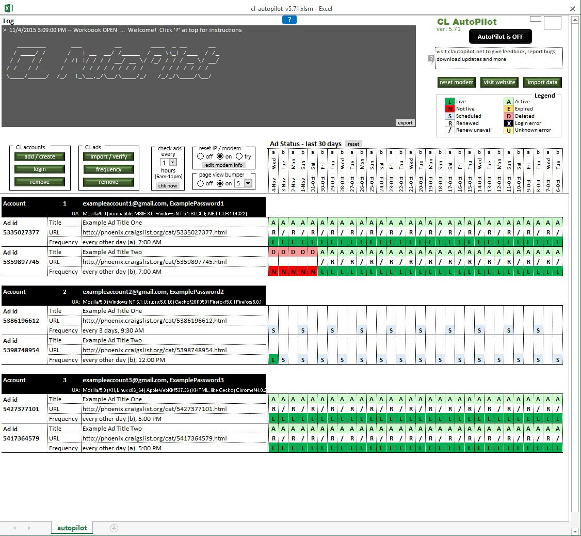Image resolution: width=581 pixels, height=536 pixels.
Task: Click chk now button
Action: 168,185
